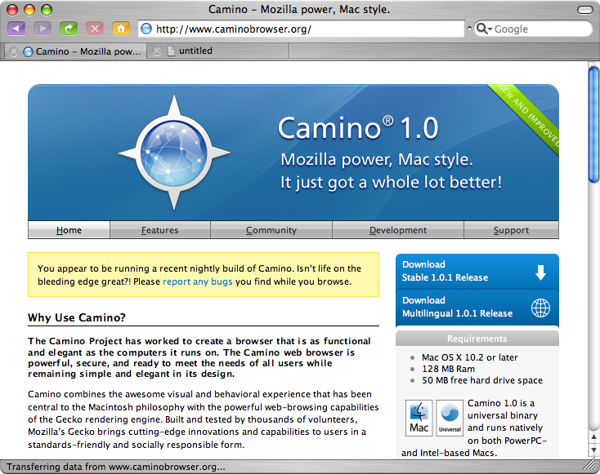Go back with the purple Back arrow

tap(16, 29)
